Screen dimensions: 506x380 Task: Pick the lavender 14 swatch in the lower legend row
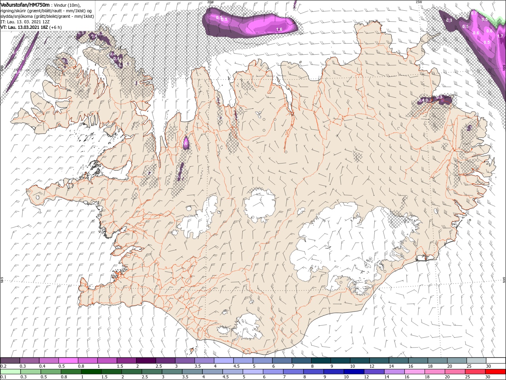[x=394, y=372]
